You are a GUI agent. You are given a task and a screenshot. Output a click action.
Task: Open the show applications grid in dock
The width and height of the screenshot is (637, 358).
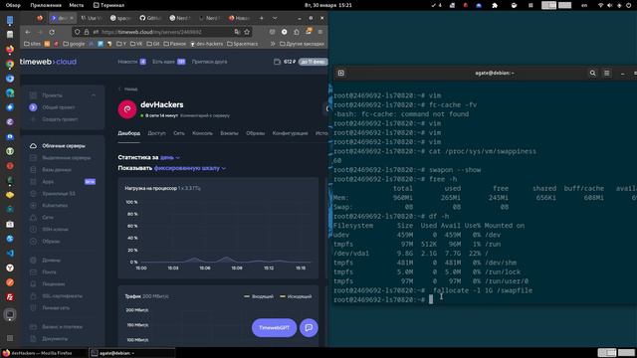point(10,338)
